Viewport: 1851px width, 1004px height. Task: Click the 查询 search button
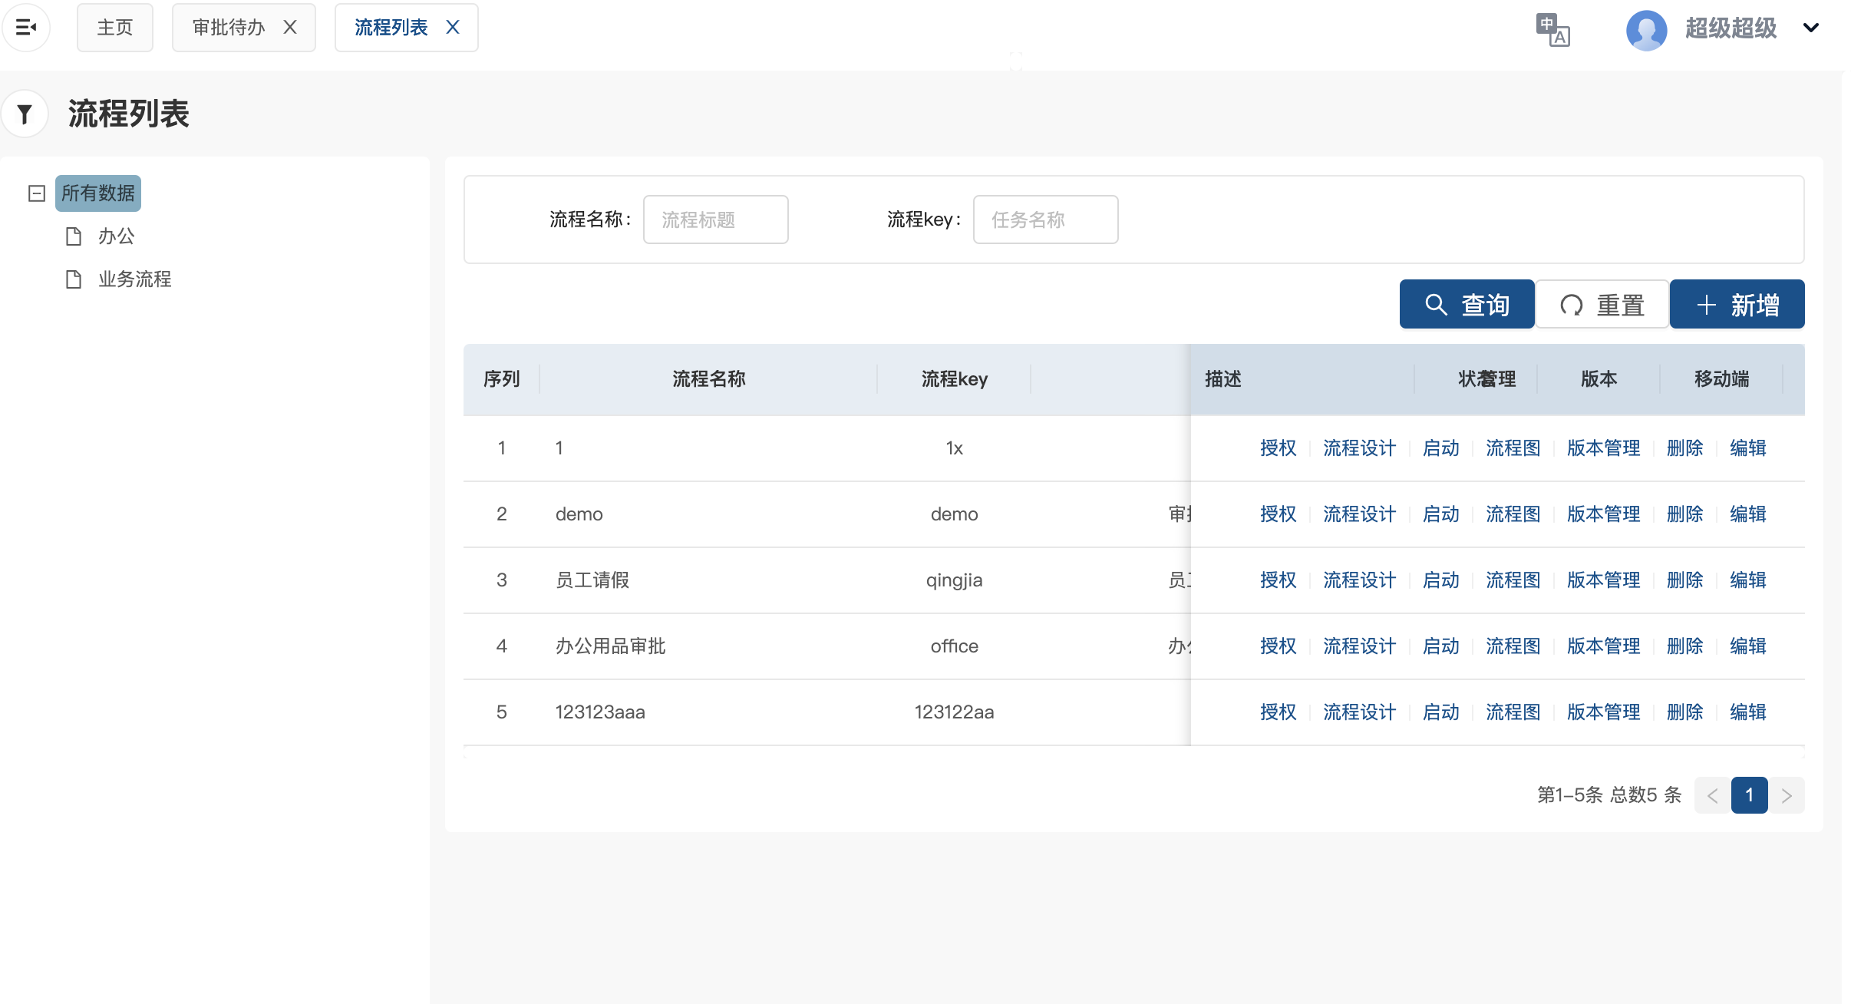coord(1467,305)
